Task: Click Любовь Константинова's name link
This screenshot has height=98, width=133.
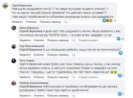Action: pyautogui.click(x=34, y=83)
